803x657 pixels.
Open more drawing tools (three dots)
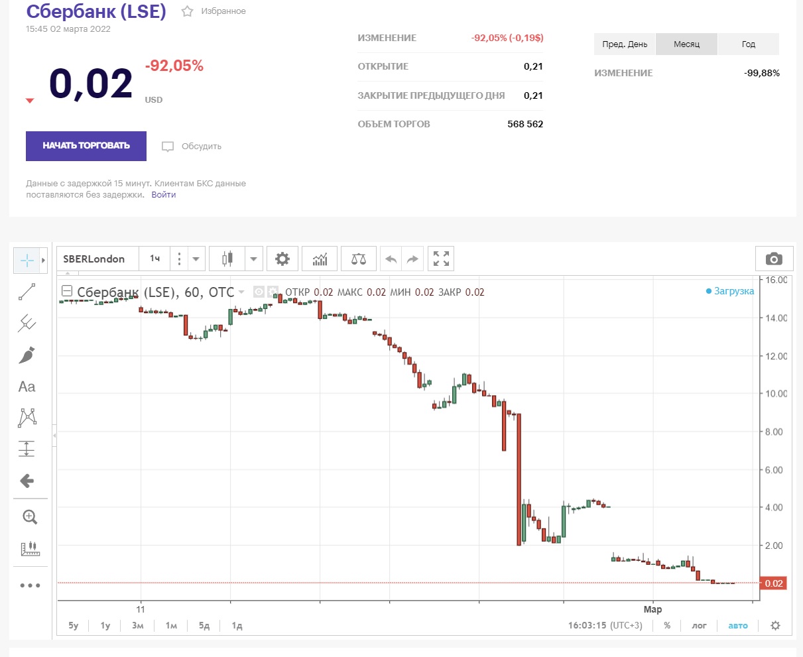click(x=30, y=585)
